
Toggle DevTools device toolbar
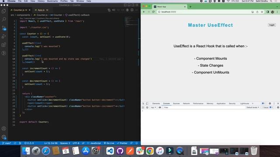tap(147, 103)
